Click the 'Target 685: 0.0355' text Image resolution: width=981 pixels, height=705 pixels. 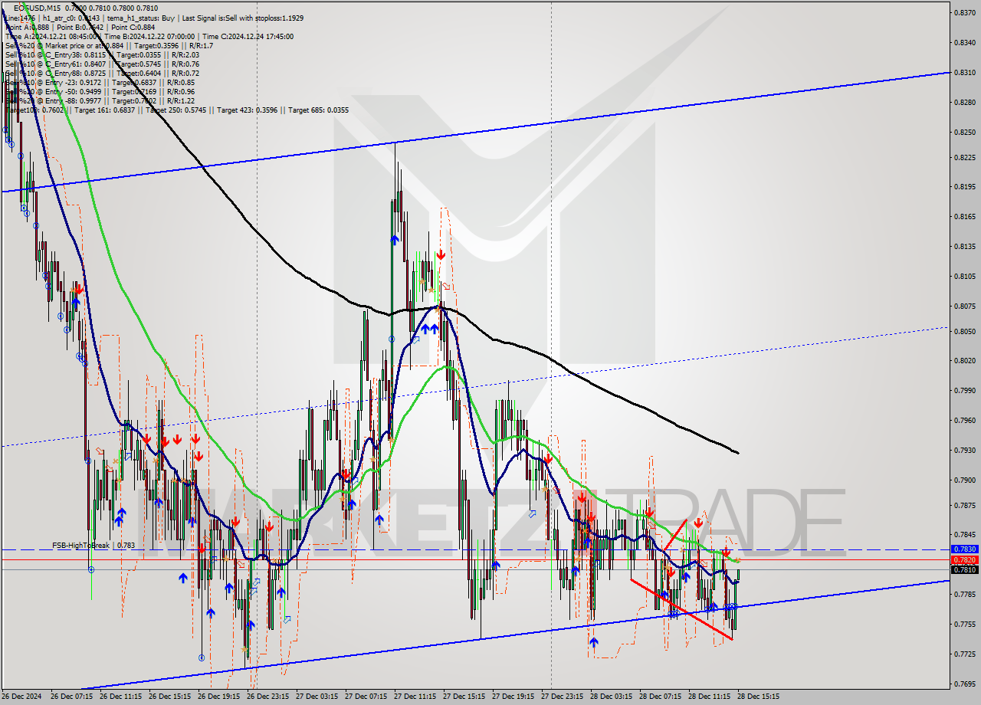tap(317, 110)
